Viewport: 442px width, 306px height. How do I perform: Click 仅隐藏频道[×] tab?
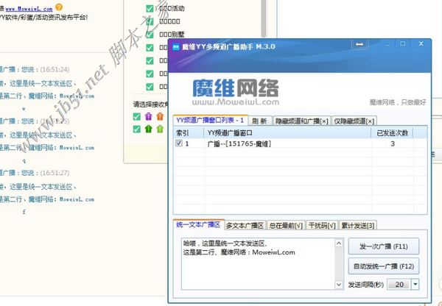tap(354, 121)
